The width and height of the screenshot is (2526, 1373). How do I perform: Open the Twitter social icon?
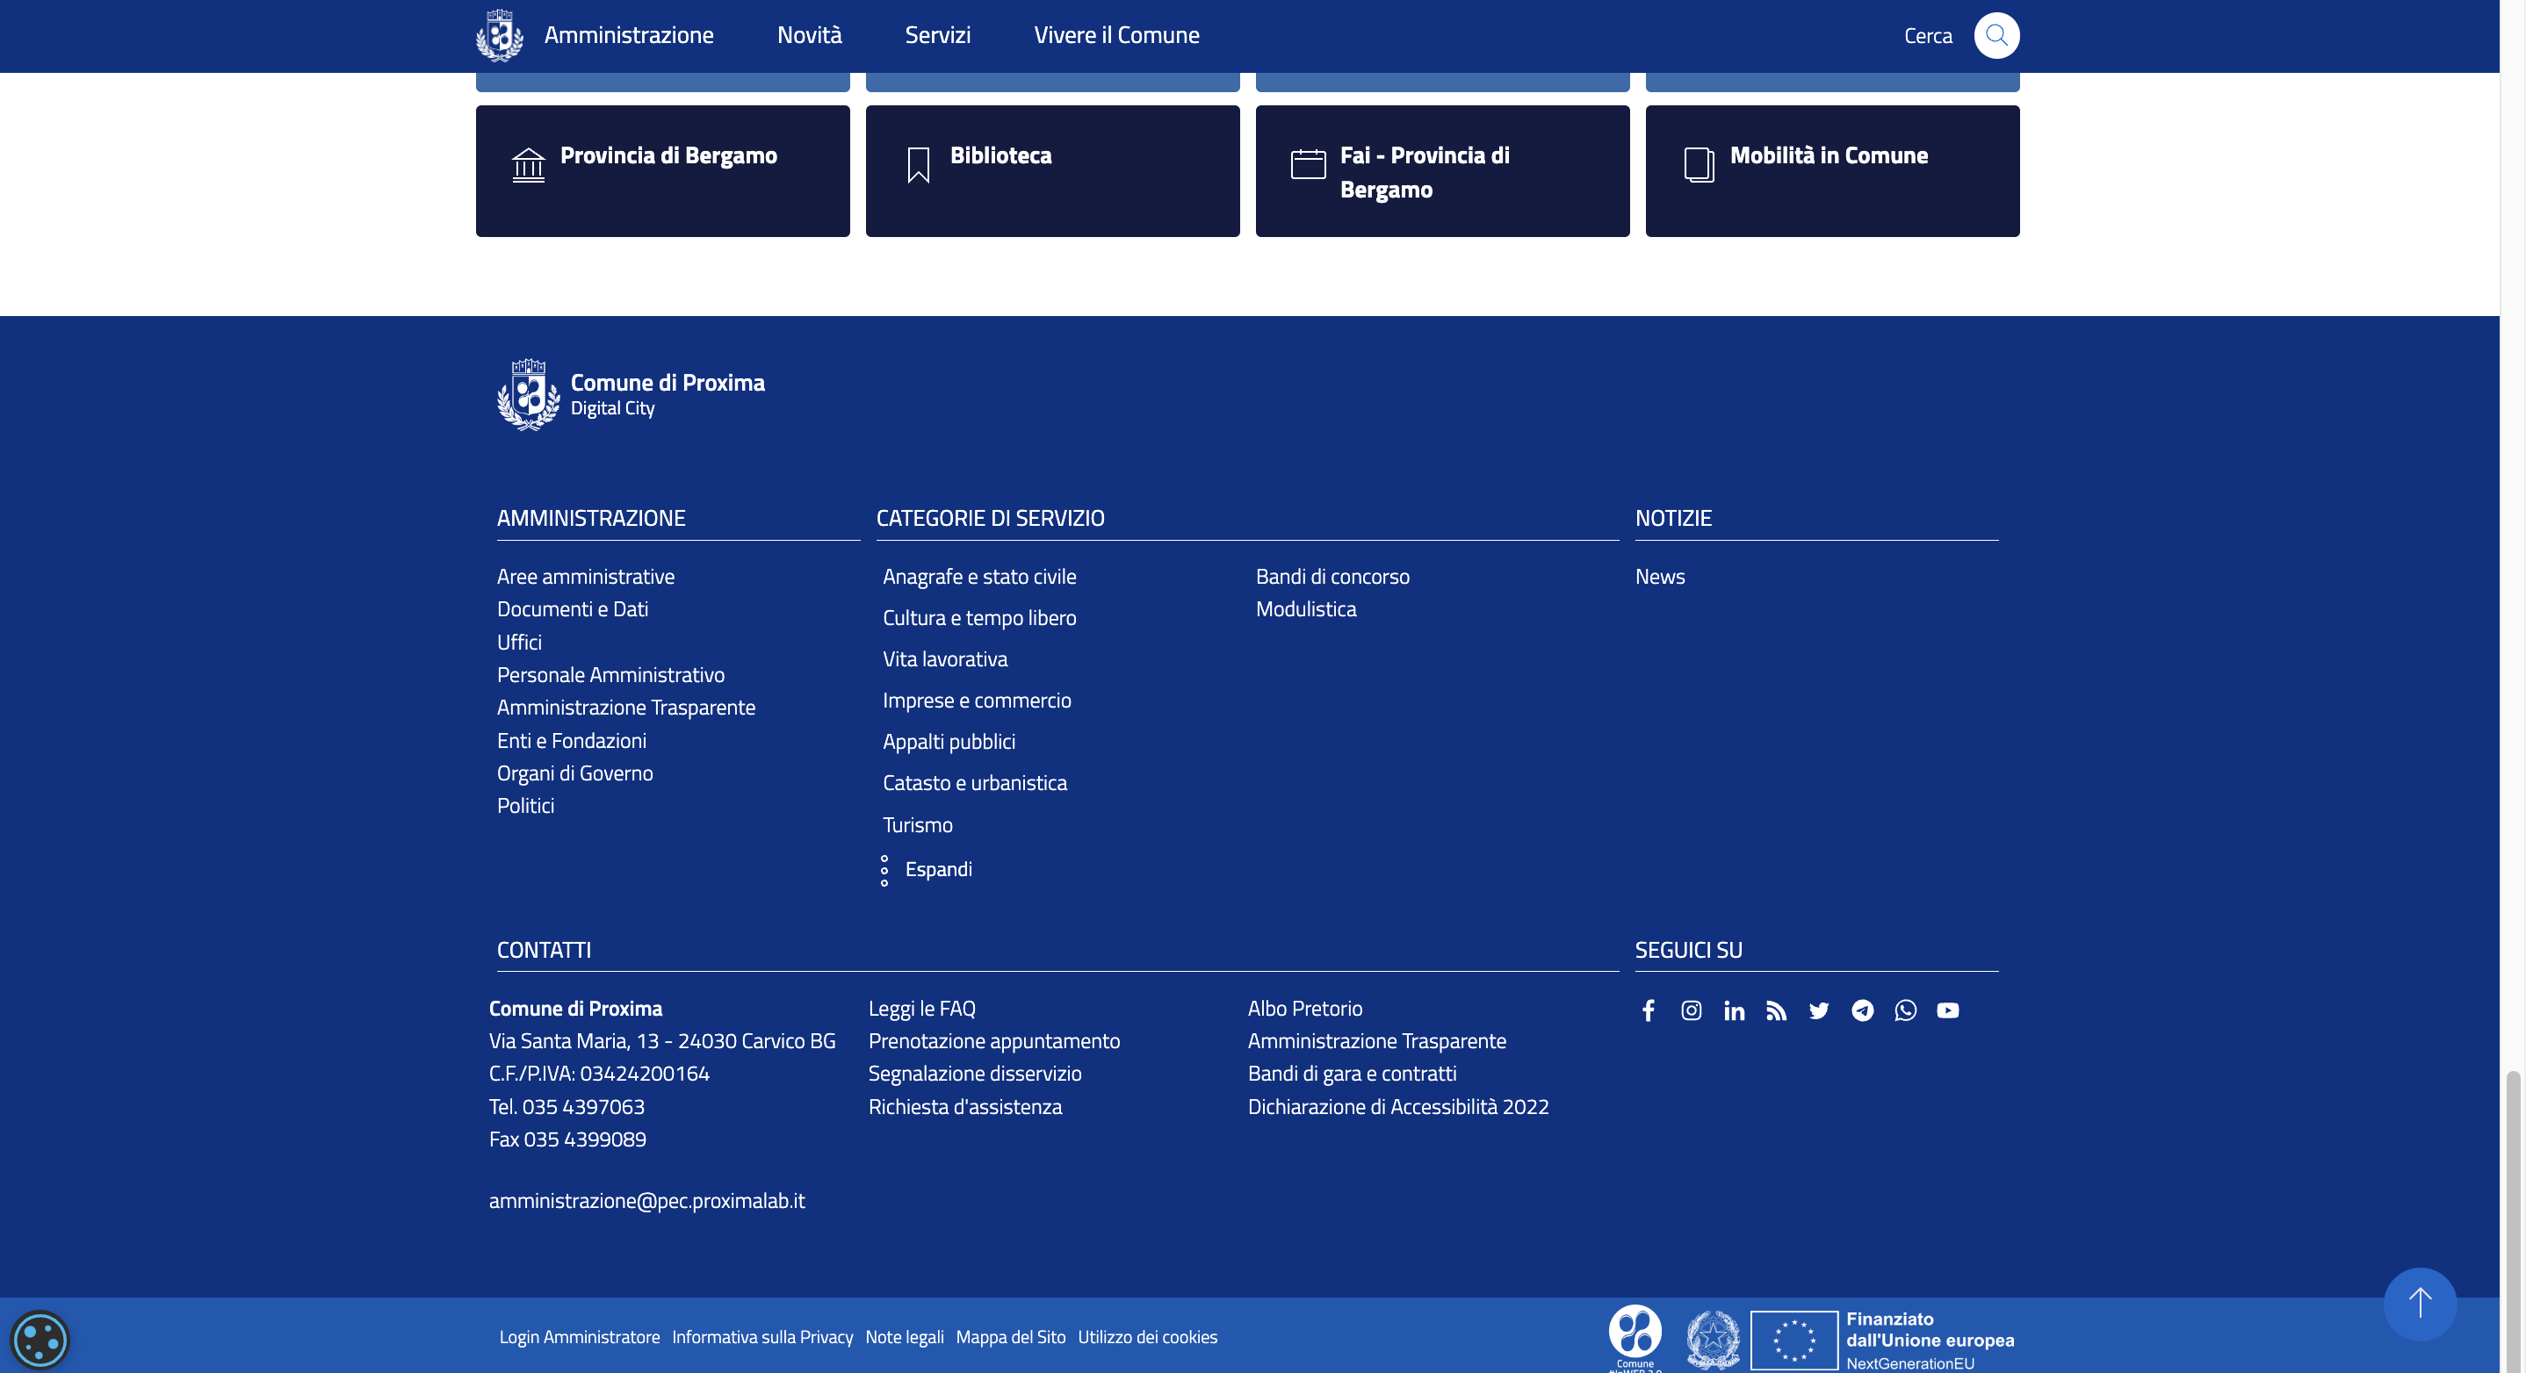(1819, 1010)
